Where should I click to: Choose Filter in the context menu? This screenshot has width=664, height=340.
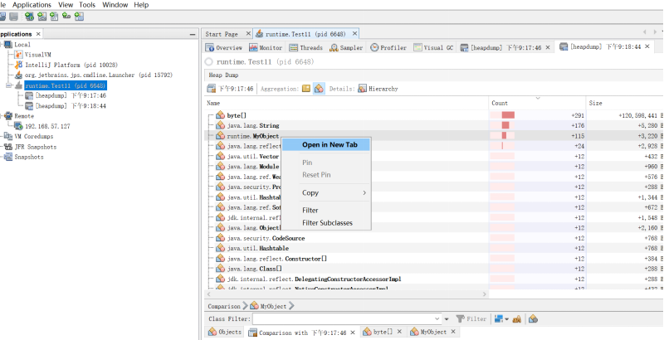(x=326, y=210)
